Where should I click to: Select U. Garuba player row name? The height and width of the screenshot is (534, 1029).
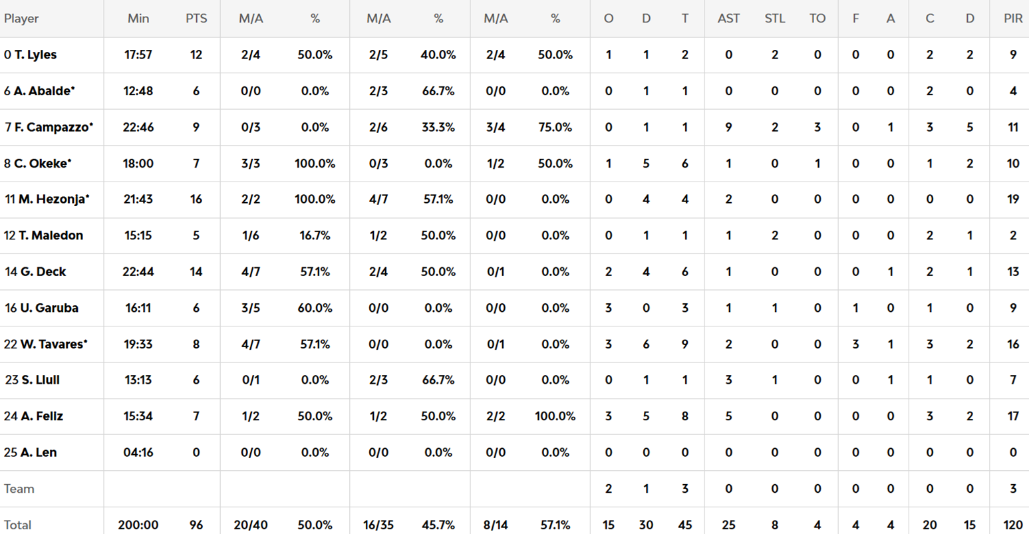click(49, 308)
